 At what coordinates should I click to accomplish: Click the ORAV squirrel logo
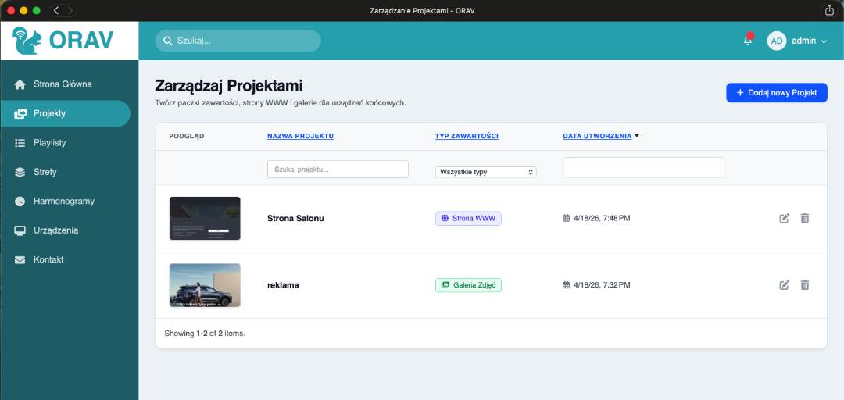pyautogui.click(x=27, y=41)
